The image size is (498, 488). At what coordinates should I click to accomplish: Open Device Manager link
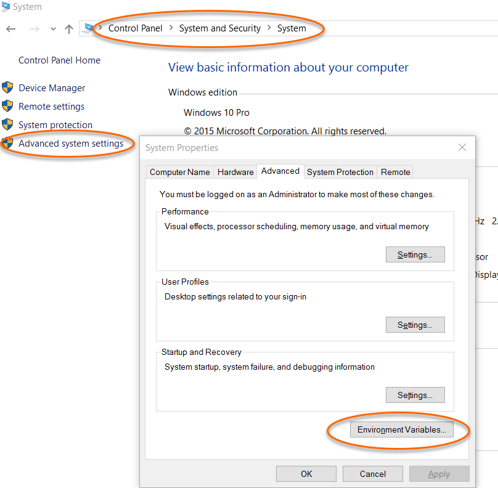tap(52, 88)
